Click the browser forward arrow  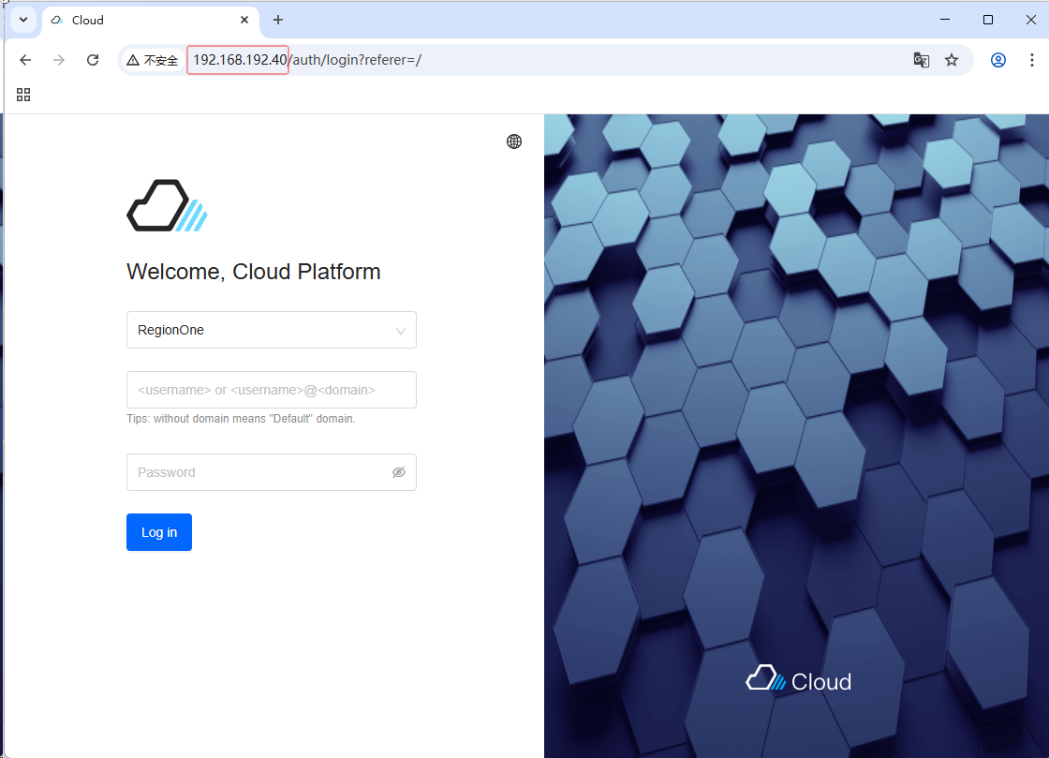(x=59, y=60)
